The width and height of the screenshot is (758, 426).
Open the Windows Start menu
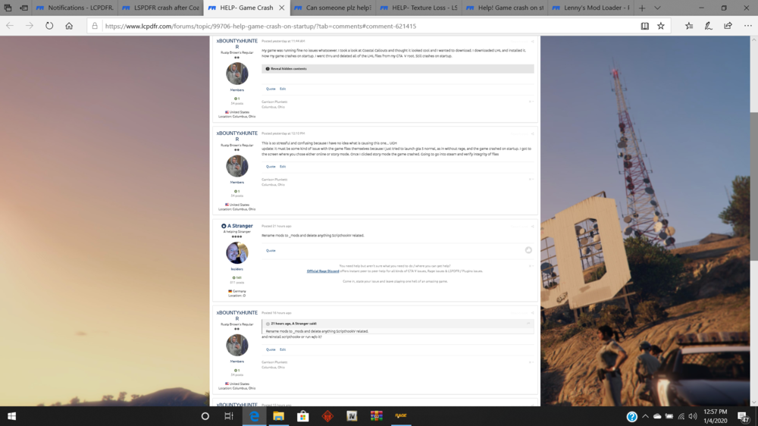[11, 416]
